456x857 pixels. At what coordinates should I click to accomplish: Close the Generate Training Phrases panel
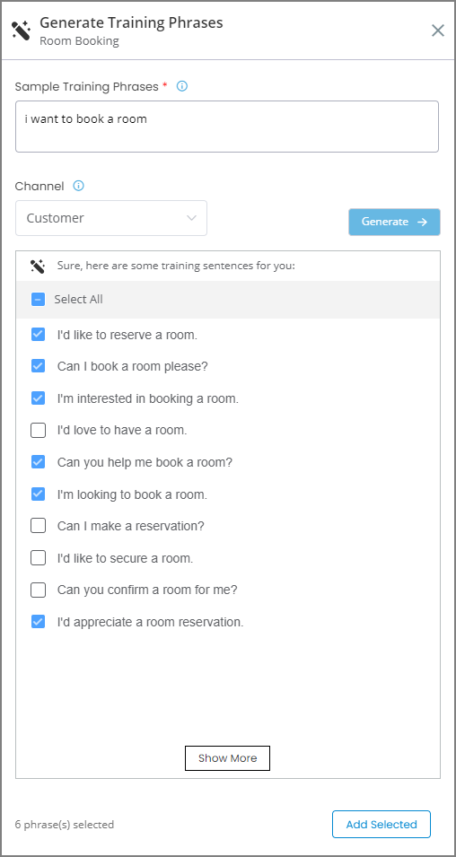tap(438, 30)
